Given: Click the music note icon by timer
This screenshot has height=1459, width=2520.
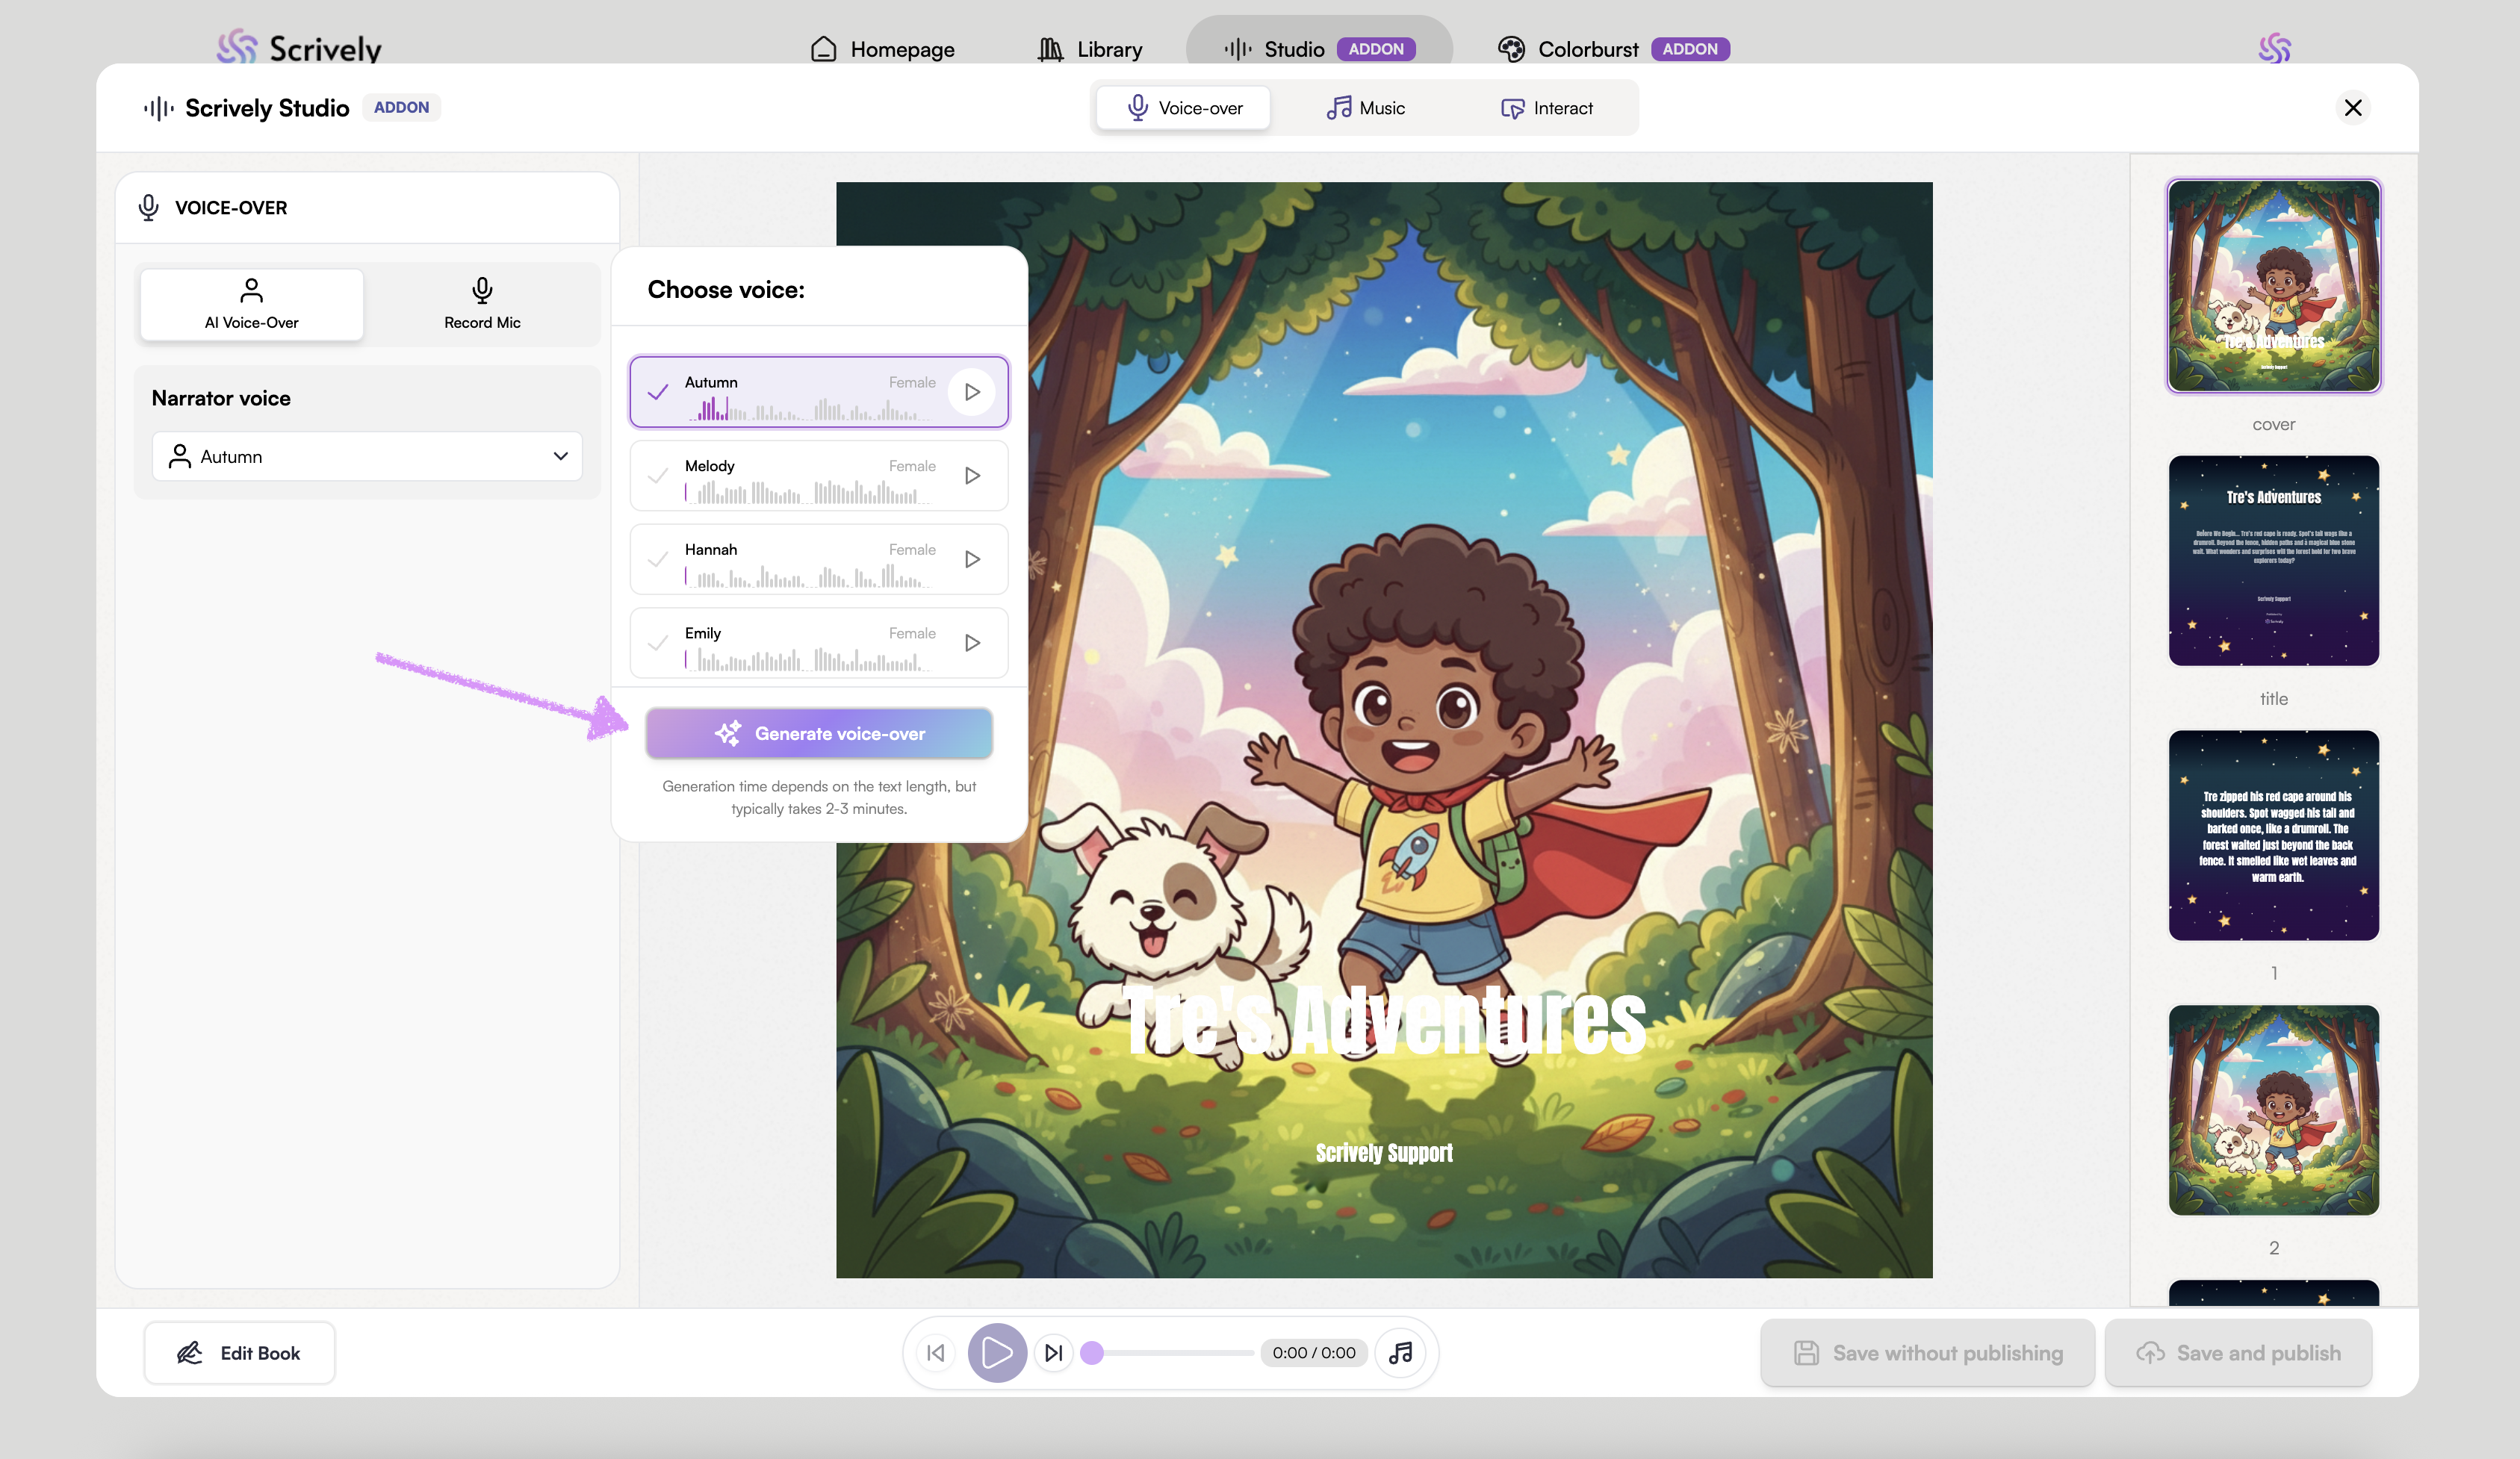Looking at the screenshot, I should click(x=1400, y=1353).
